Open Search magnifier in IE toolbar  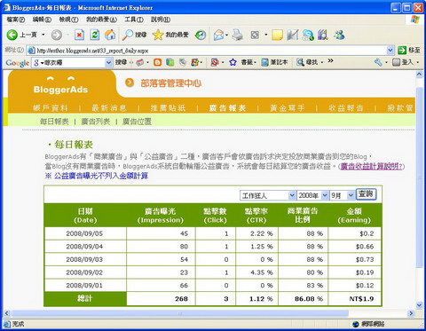128,35
